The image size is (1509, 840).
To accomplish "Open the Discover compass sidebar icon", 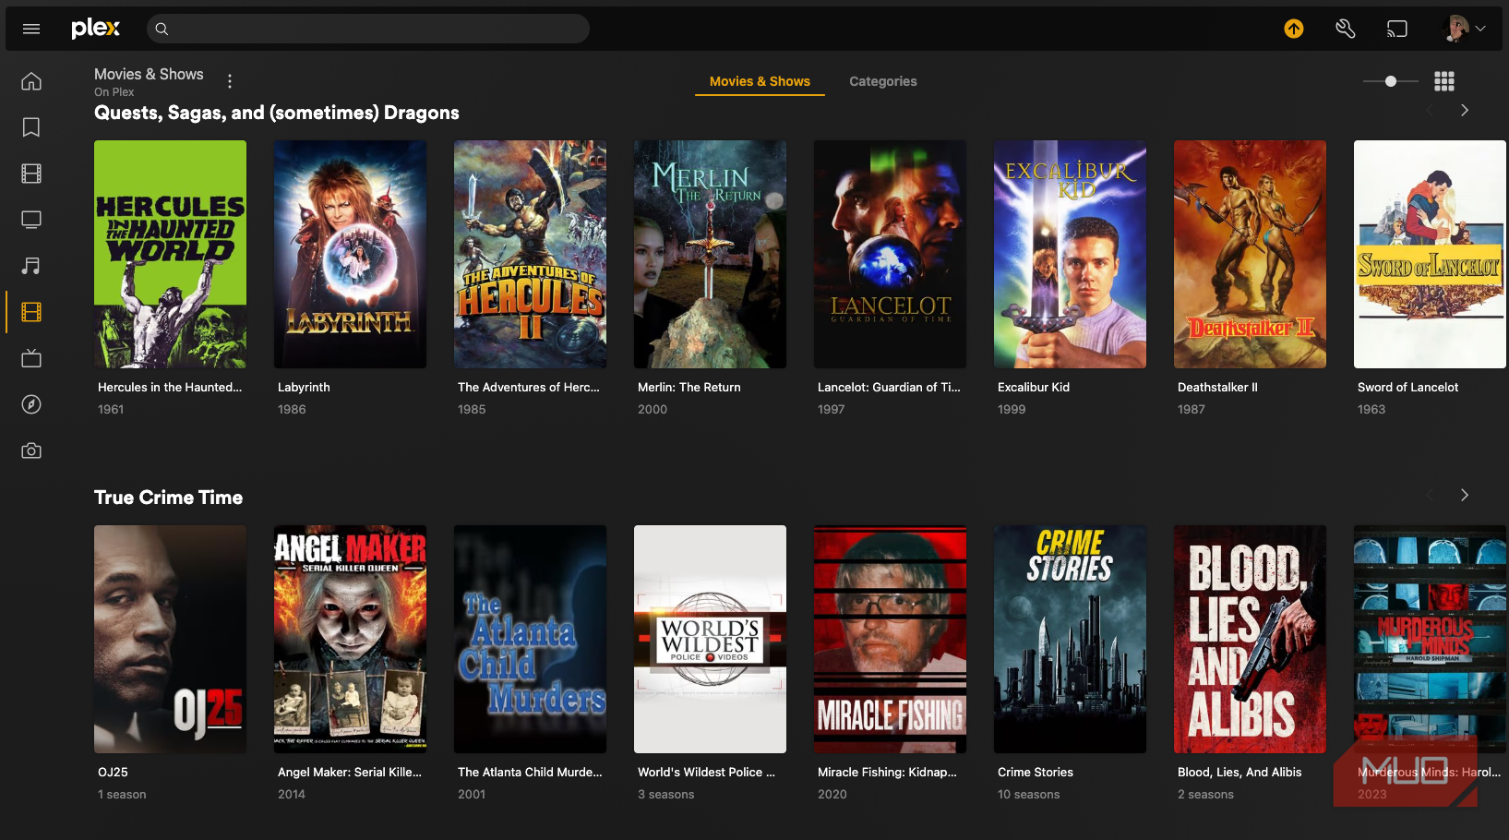I will click(31, 404).
